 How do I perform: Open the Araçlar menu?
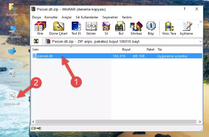[67, 17]
